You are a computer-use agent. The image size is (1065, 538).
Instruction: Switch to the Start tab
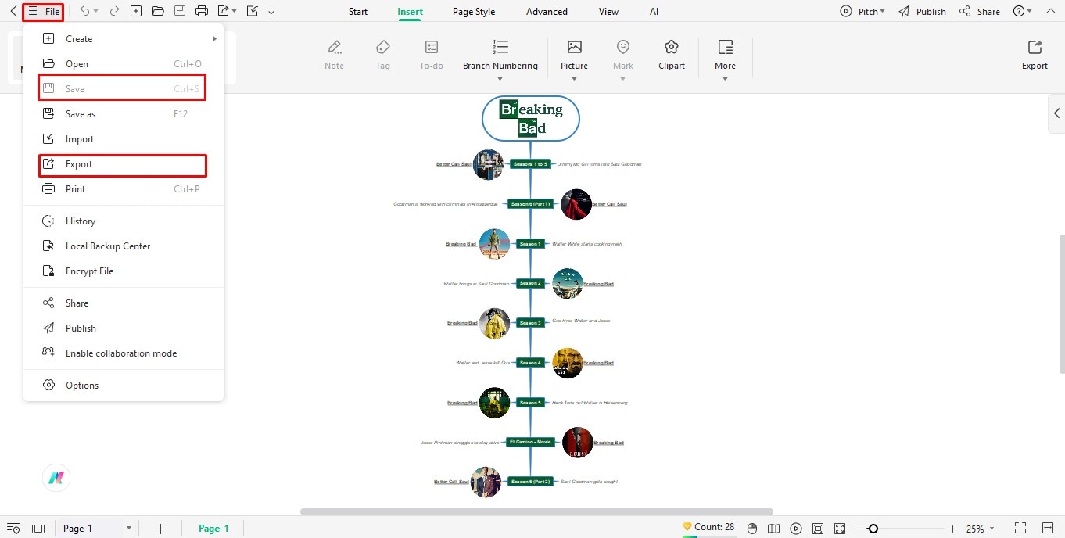[x=358, y=12]
